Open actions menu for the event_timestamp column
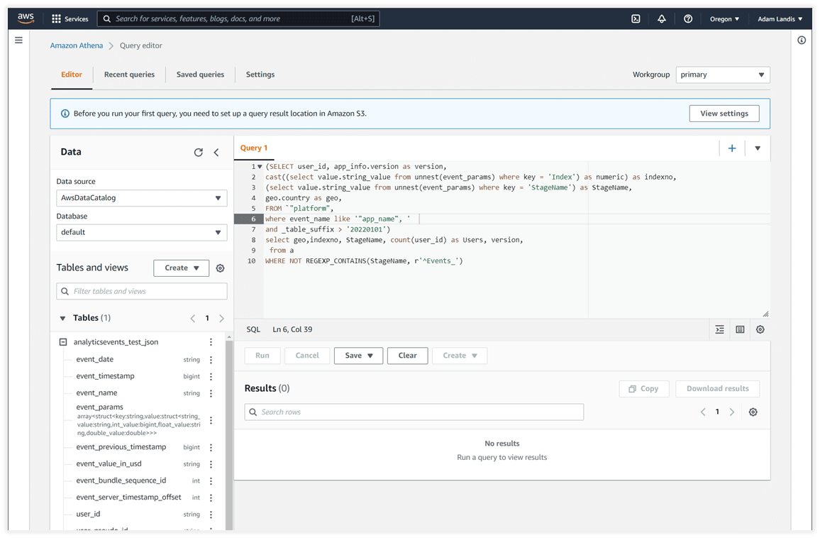 coord(211,377)
